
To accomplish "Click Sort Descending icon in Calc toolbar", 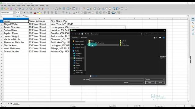I will click(x=80, y=9).
